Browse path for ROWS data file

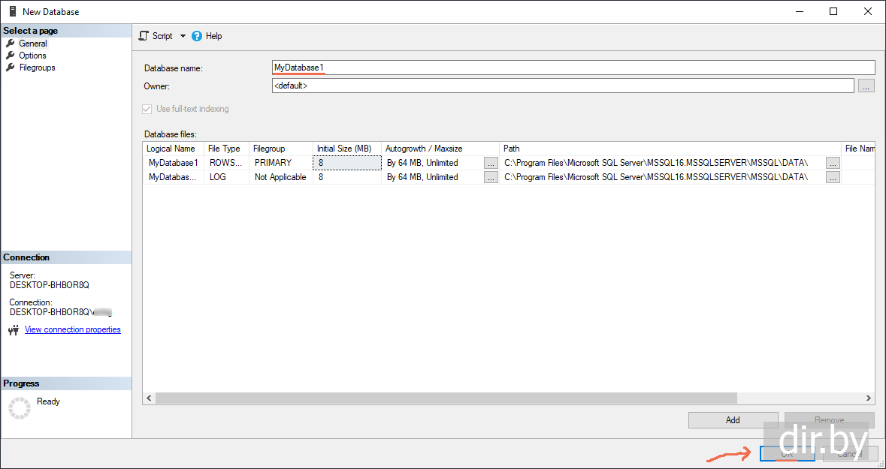coord(832,163)
